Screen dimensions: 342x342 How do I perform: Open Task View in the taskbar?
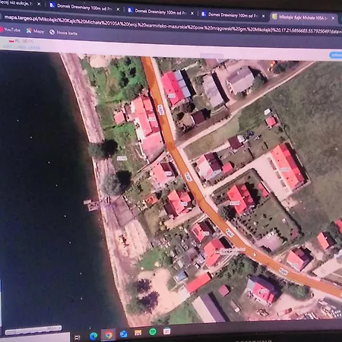tap(78, 337)
